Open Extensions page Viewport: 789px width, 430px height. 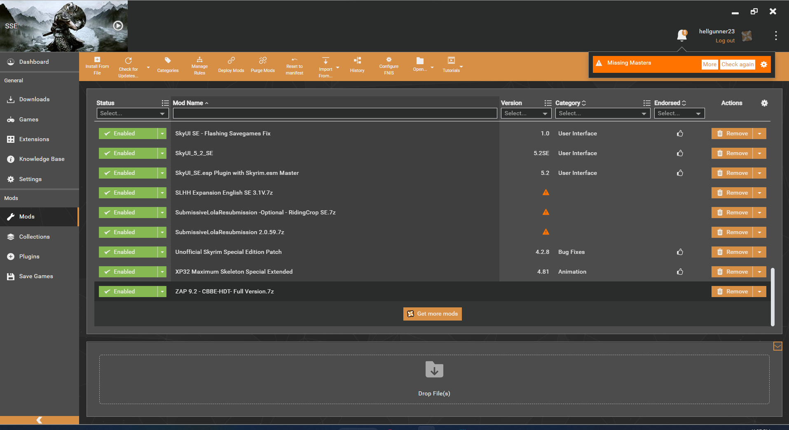coord(40,139)
